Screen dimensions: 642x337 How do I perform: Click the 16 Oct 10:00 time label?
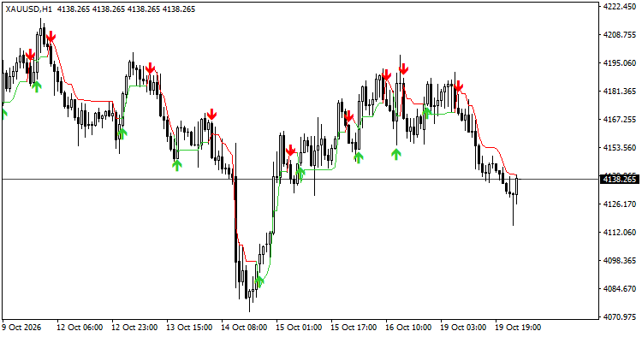[409, 328]
